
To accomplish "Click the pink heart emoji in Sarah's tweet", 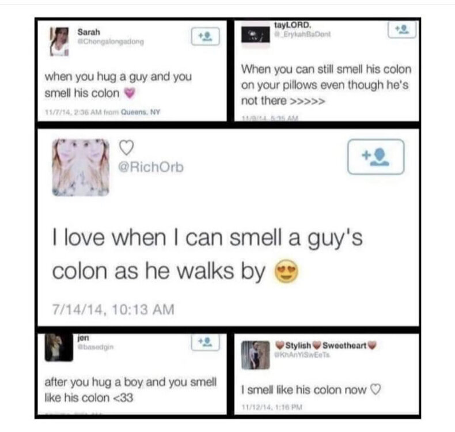I will point(130,93).
